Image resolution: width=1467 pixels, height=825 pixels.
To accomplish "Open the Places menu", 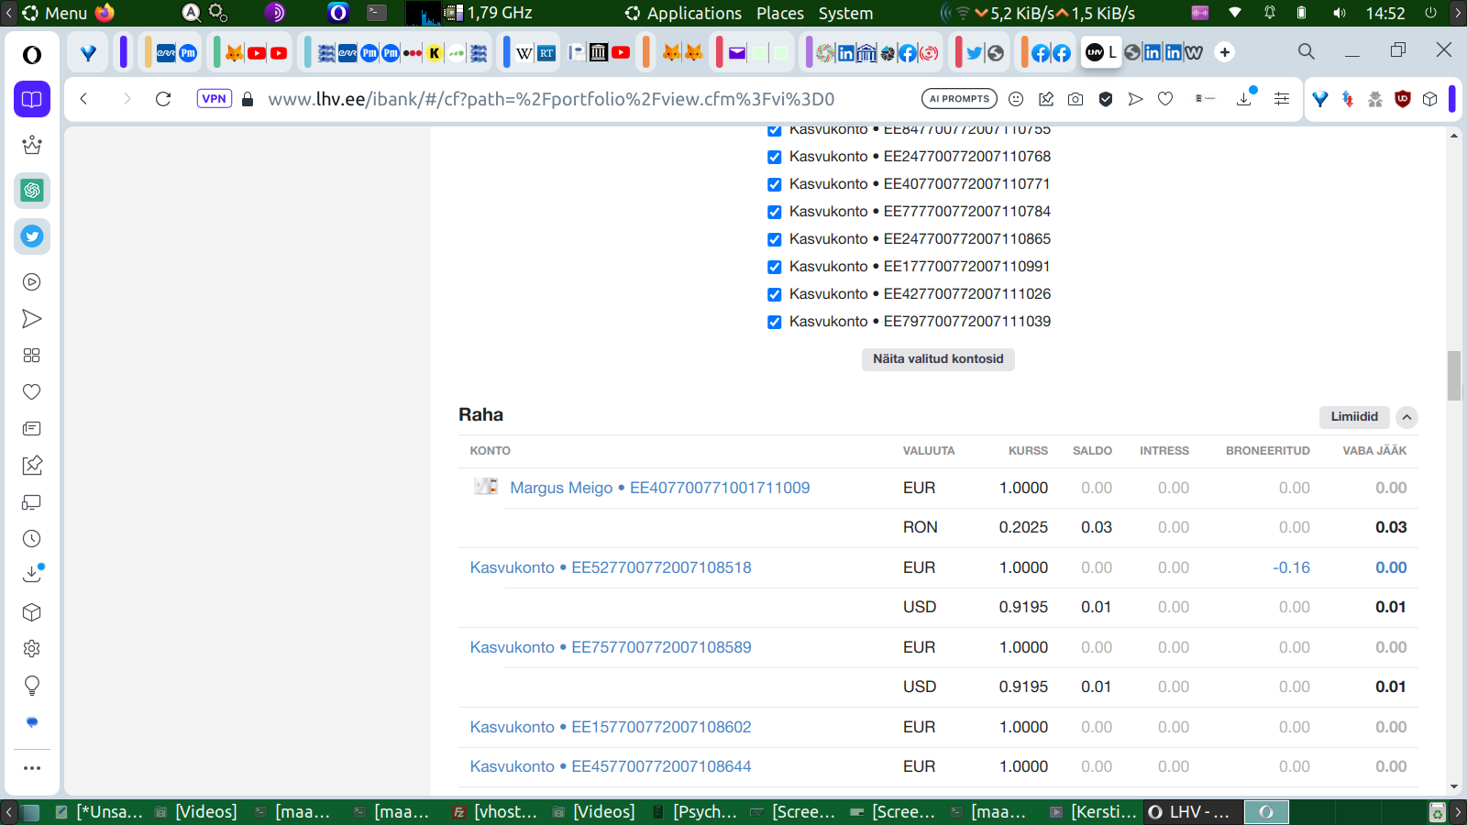I will (780, 13).
